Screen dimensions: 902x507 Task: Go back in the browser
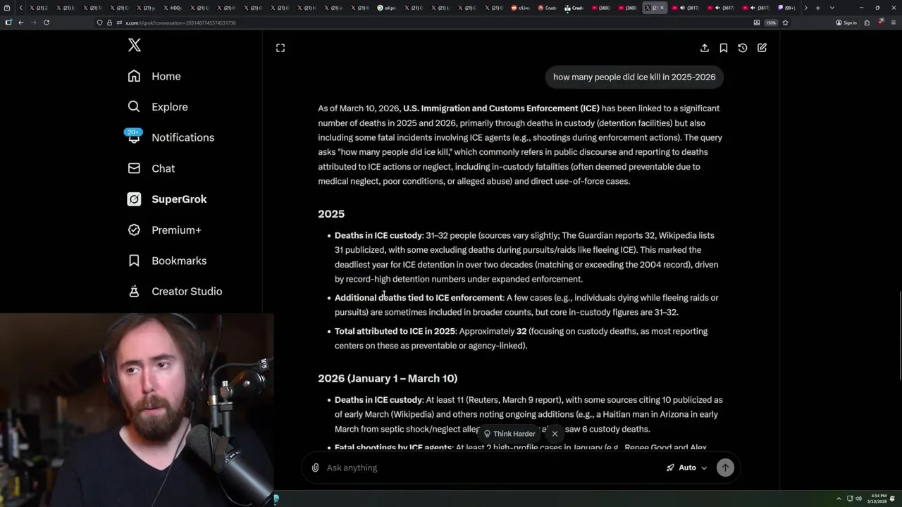pos(21,23)
